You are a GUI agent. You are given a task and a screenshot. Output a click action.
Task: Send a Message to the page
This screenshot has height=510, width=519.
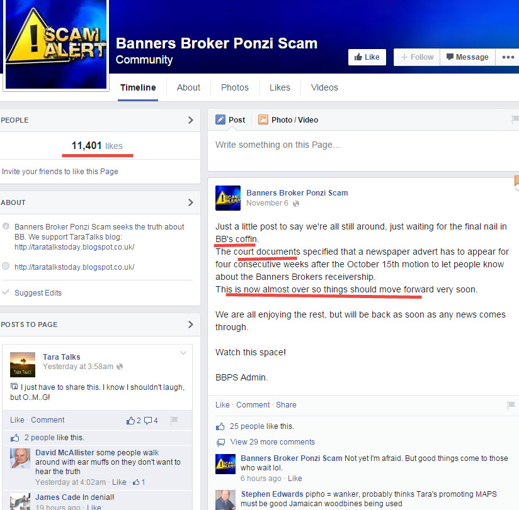(467, 57)
